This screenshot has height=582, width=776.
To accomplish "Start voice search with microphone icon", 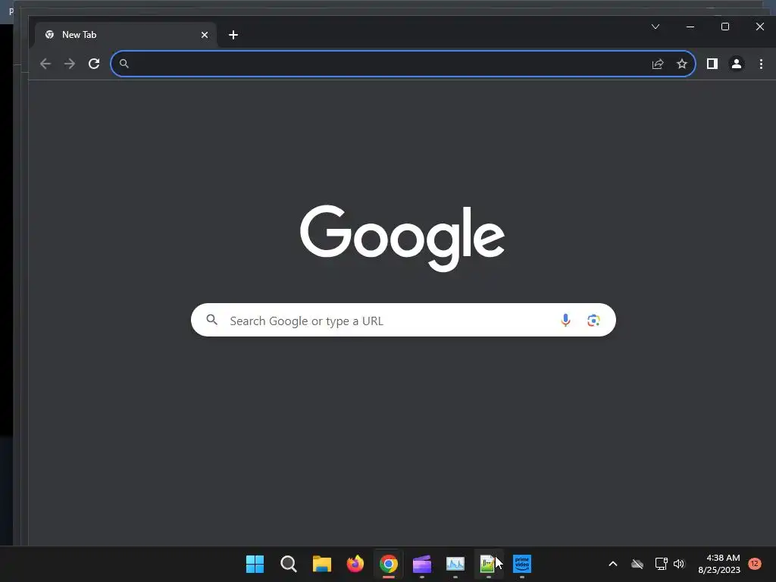I will pos(565,321).
